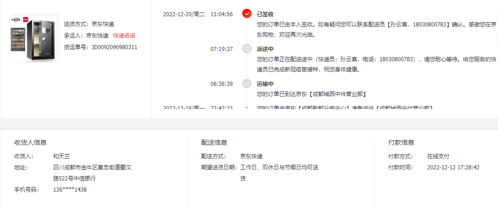Click the 派送中 status heading
This screenshot has width=498, height=206.
pos(265,49)
